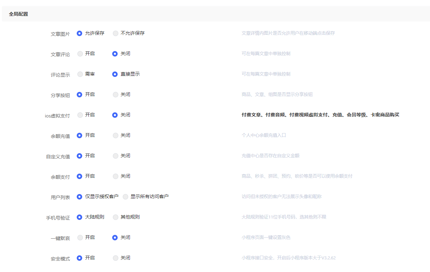Enable ios虚拟支付 by selecting 开启
This screenshot has width=430, height=272.
click(80, 115)
